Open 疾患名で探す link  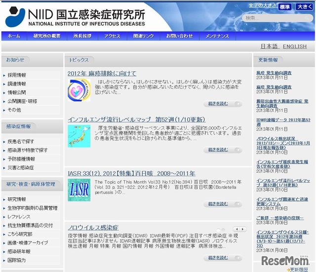pos(21,142)
